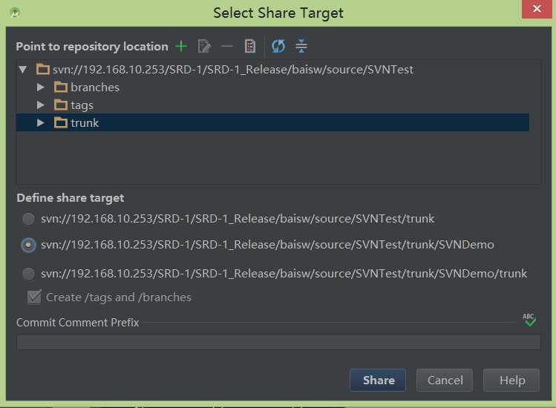Select the tags folder in tree
The height and width of the screenshot is (408, 556).
tap(82, 105)
